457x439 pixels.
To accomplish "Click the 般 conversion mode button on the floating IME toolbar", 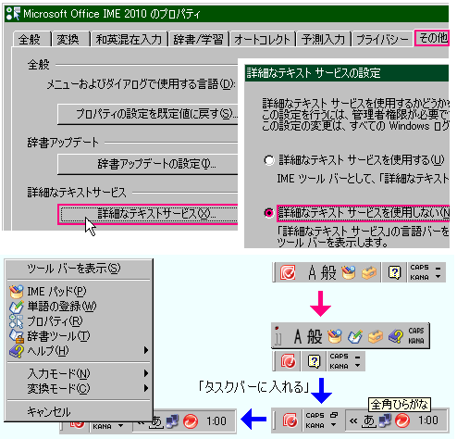I will pos(315,336).
